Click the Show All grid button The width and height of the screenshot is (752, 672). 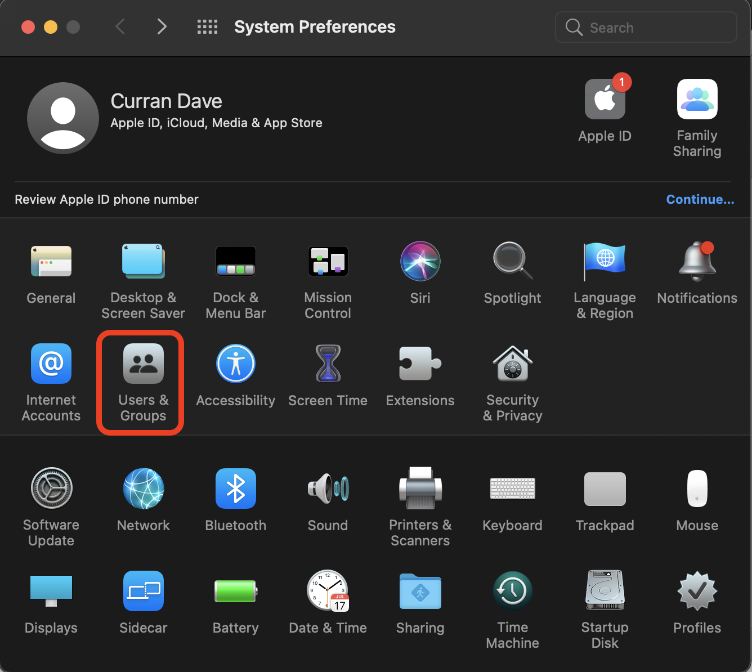207,26
